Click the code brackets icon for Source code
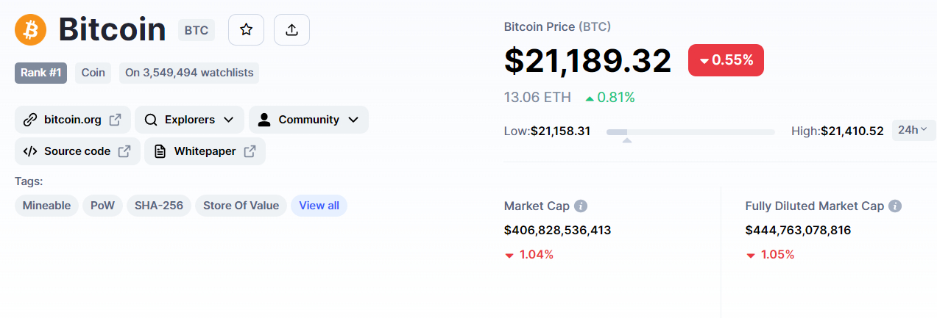This screenshot has height=318, width=937. click(30, 151)
